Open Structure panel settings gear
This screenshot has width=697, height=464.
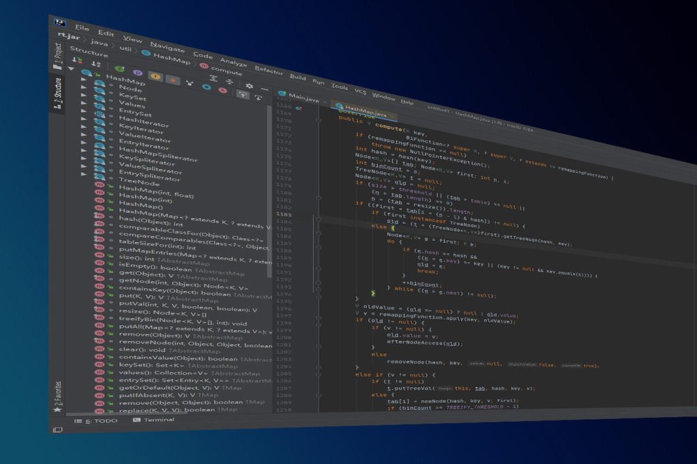(x=249, y=87)
